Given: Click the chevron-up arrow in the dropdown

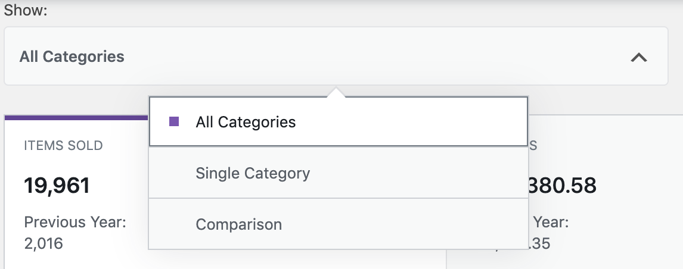Looking at the screenshot, I should coord(638,57).
